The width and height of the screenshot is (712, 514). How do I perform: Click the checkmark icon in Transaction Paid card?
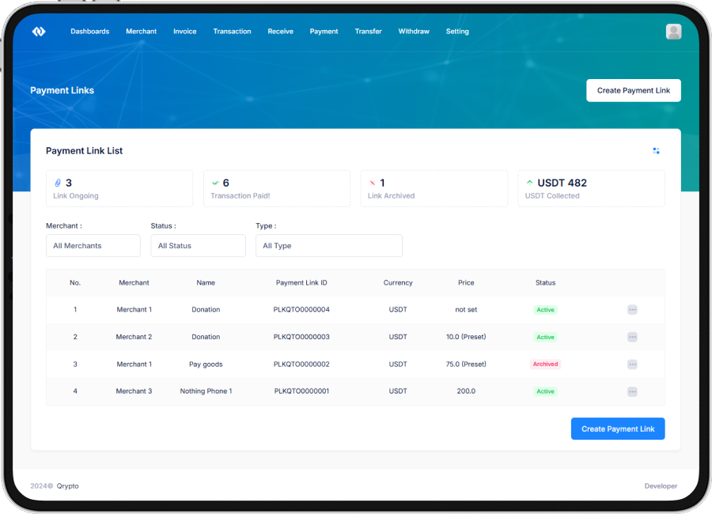(215, 183)
